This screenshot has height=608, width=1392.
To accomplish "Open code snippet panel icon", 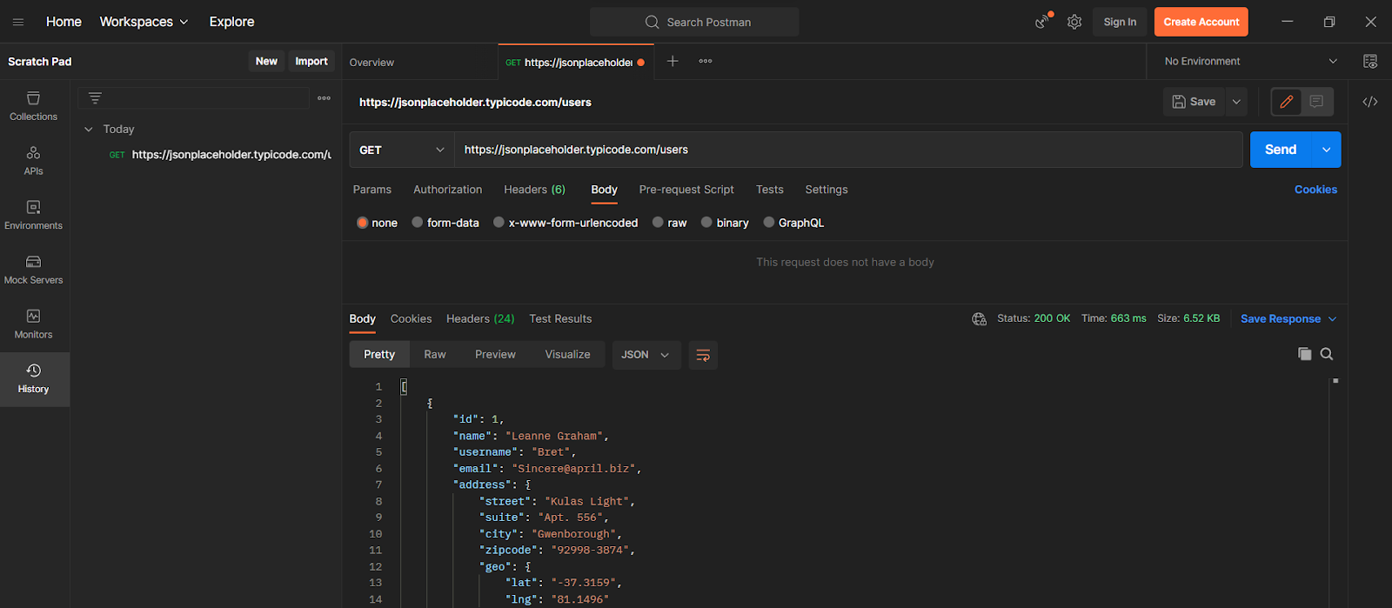I will (x=1370, y=102).
